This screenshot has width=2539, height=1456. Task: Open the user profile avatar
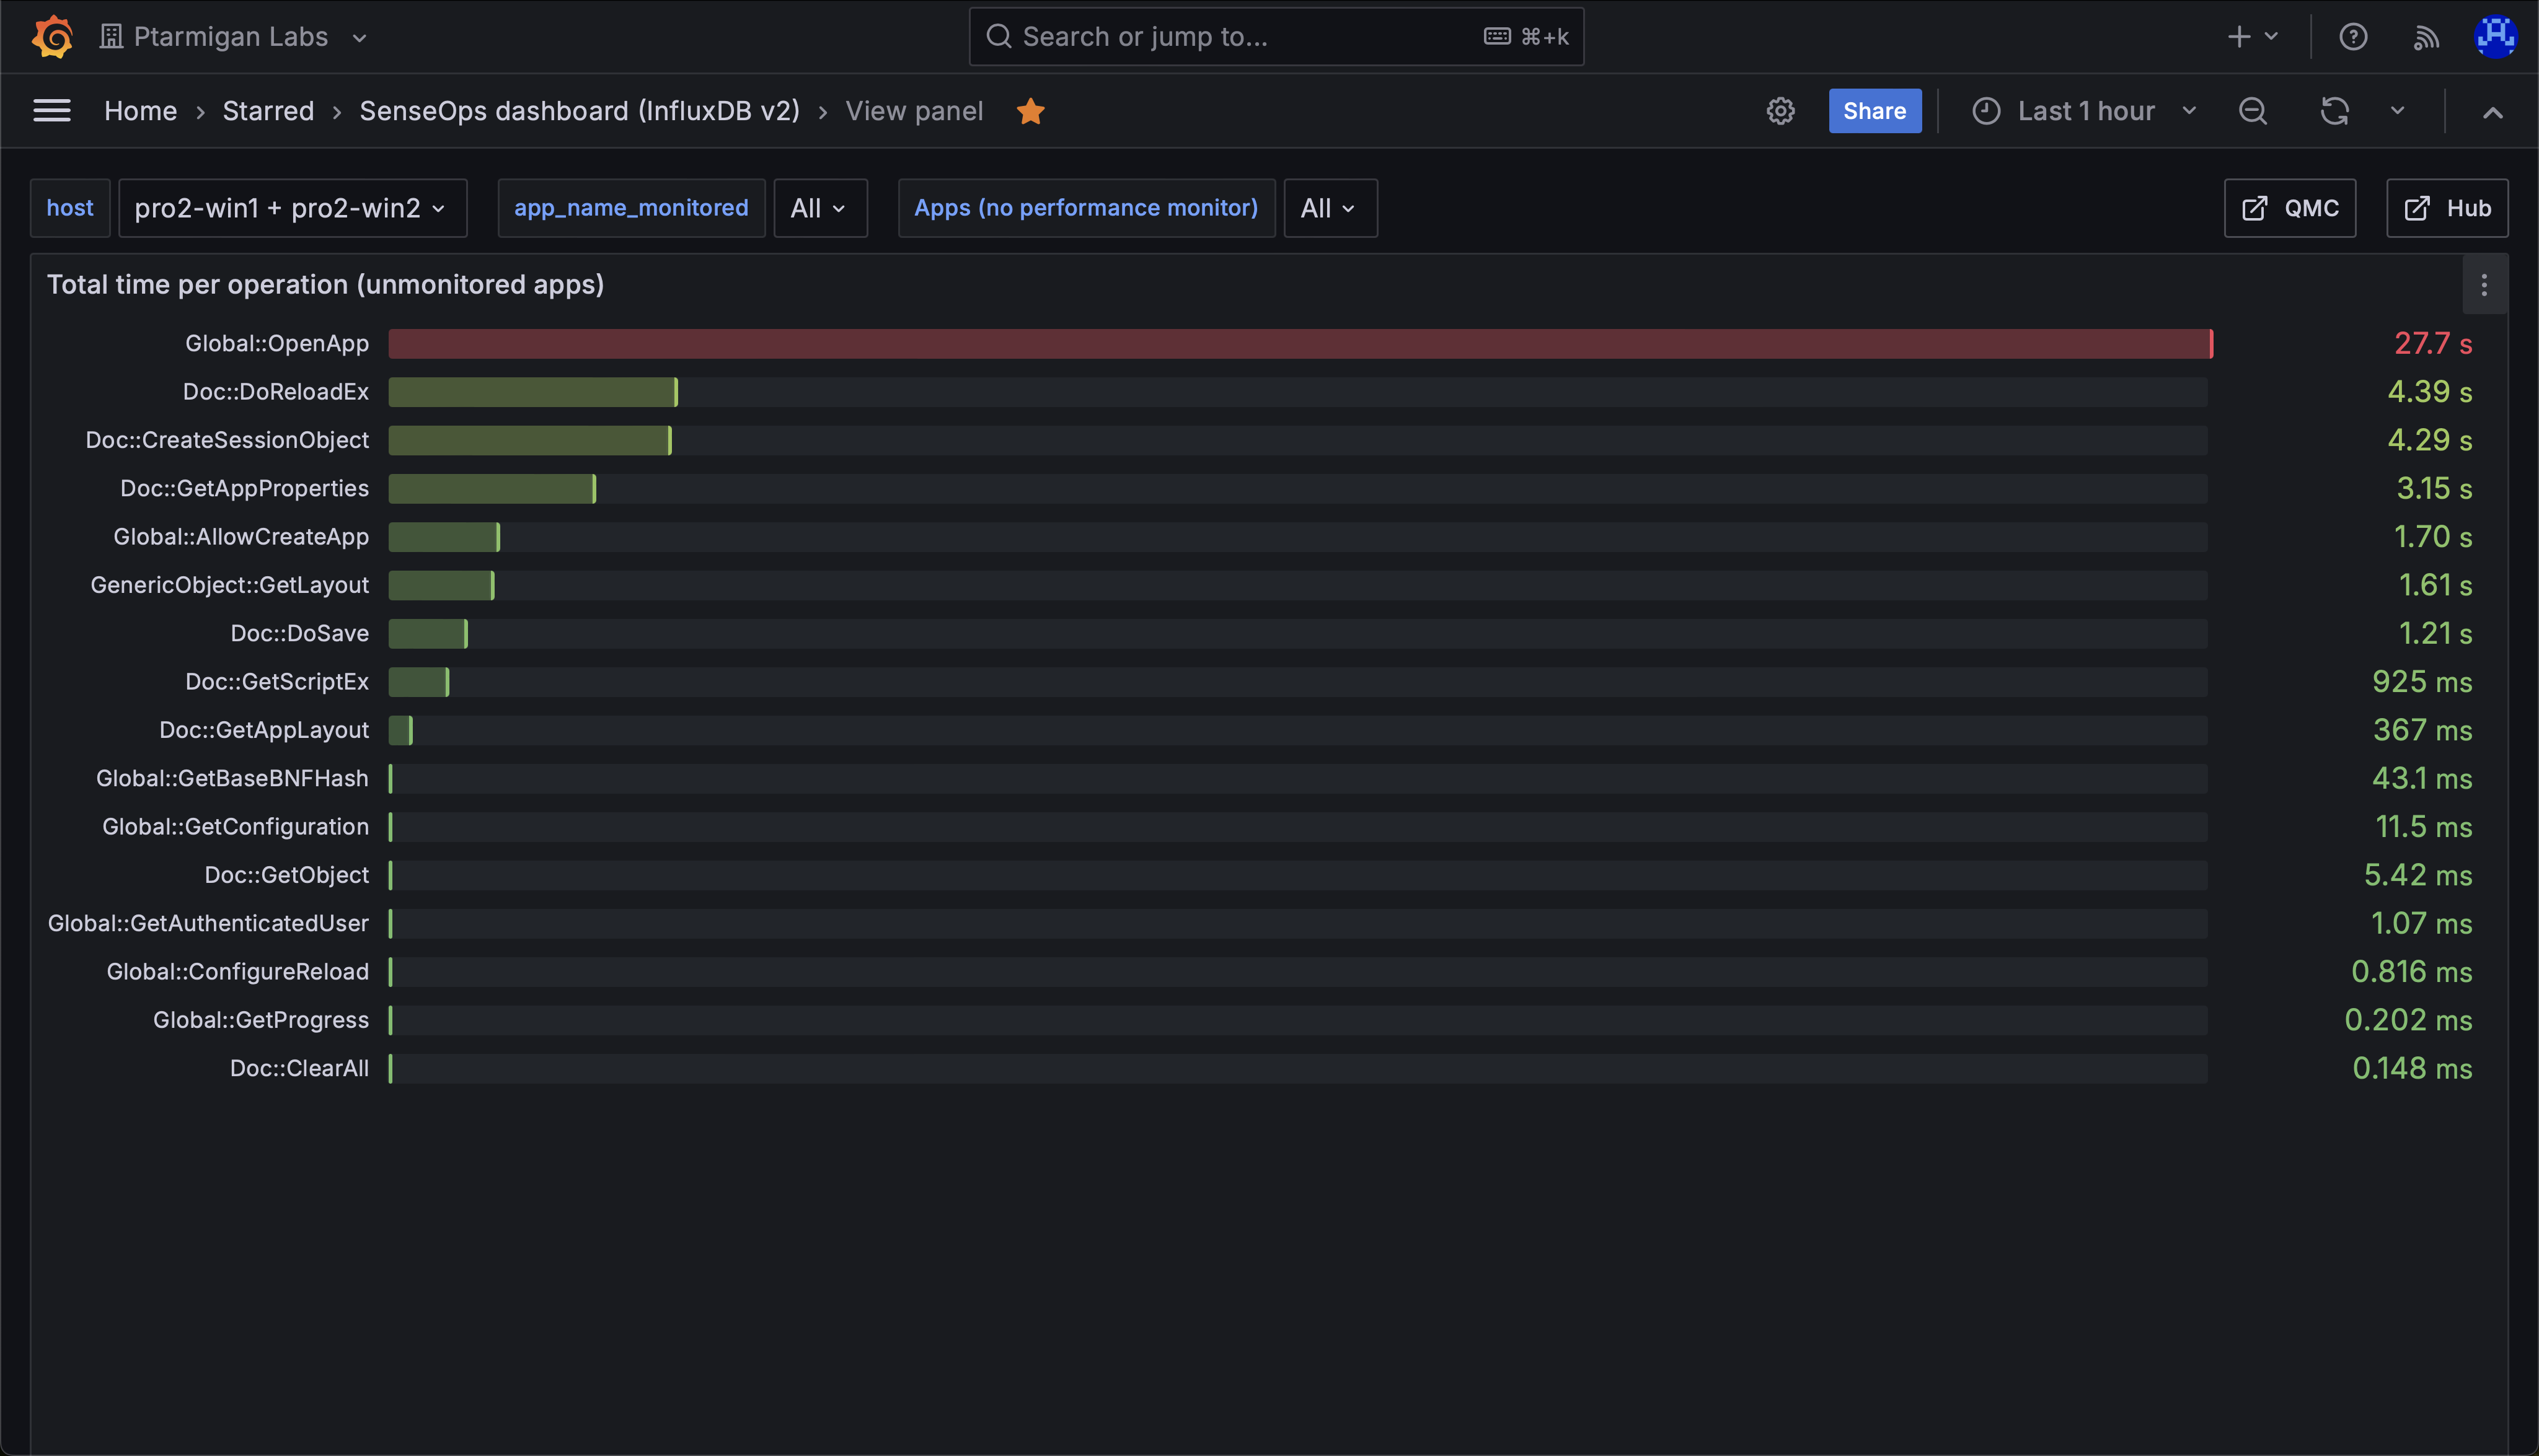point(2495,37)
